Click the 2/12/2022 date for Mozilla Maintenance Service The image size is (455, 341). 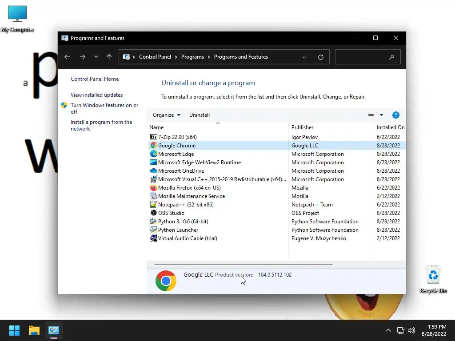coord(388,196)
